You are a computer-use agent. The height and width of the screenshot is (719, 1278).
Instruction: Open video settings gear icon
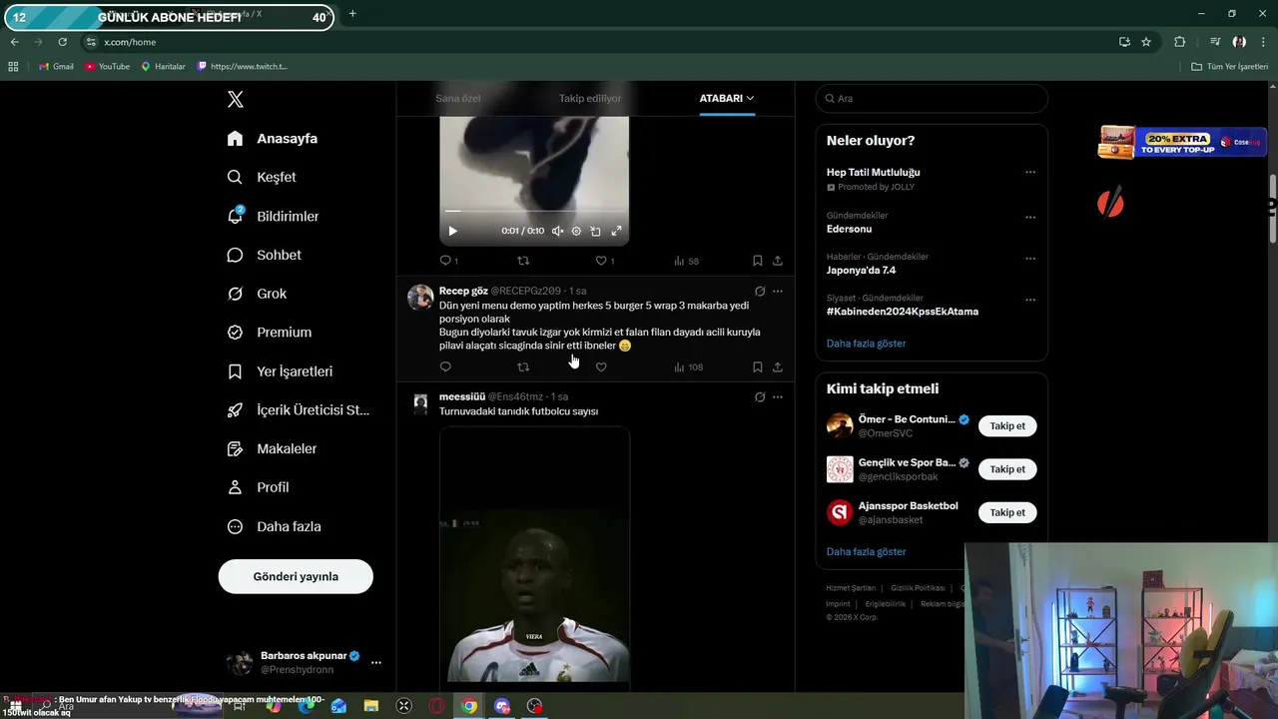click(x=576, y=231)
